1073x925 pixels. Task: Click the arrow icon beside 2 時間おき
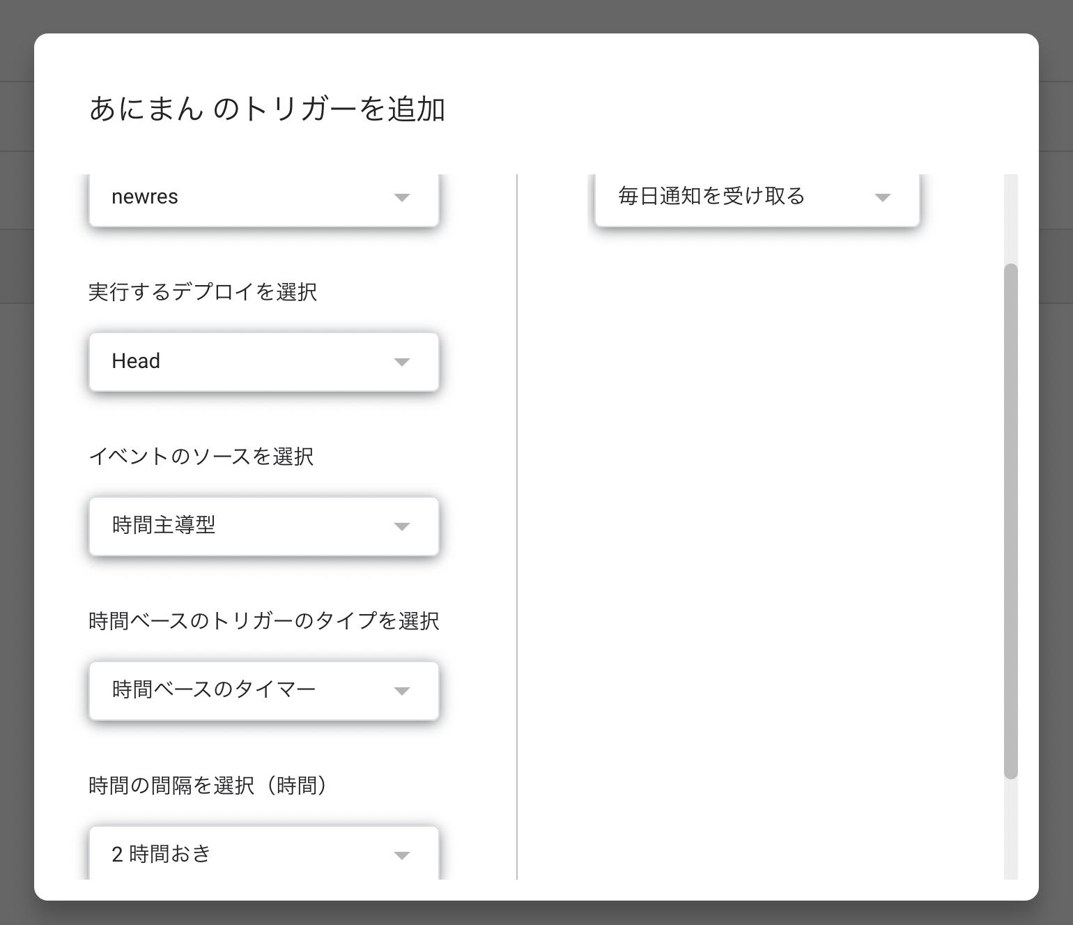click(401, 856)
